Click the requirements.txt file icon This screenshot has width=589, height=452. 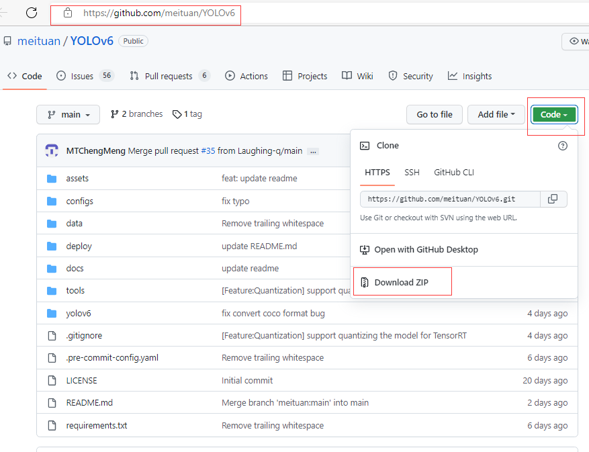pyautogui.click(x=52, y=425)
